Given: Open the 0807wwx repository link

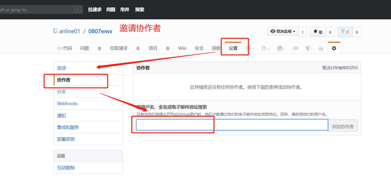Looking at the screenshot, I should click(100, 31).
